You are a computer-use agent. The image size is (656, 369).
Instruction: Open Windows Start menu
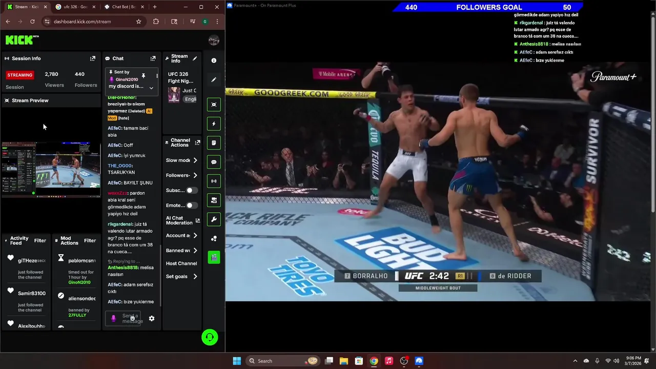point(237,361)
